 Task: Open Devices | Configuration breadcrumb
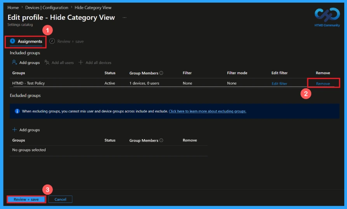47,7
